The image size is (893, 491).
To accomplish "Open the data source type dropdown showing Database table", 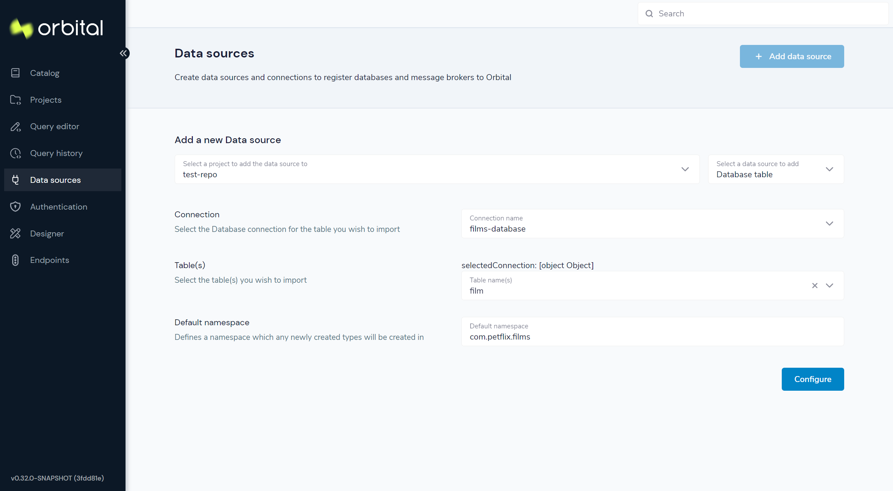I will click(x=776, y=169).
